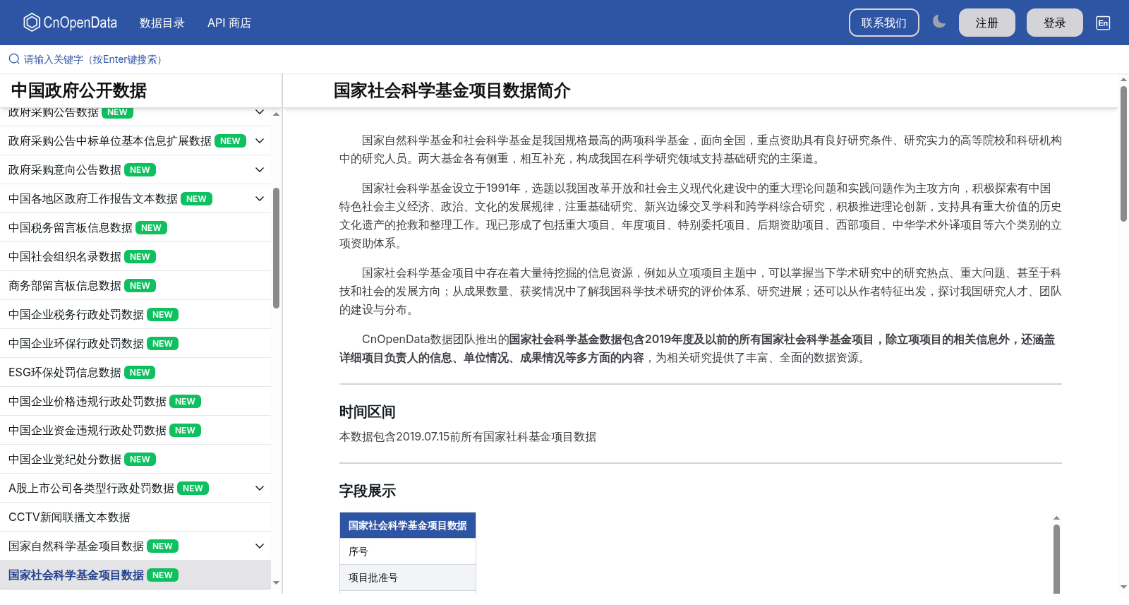This screenshot has width=1129, height=605.
Task: Click the 项目批准号 field row
Action: (x=408, y=577)
